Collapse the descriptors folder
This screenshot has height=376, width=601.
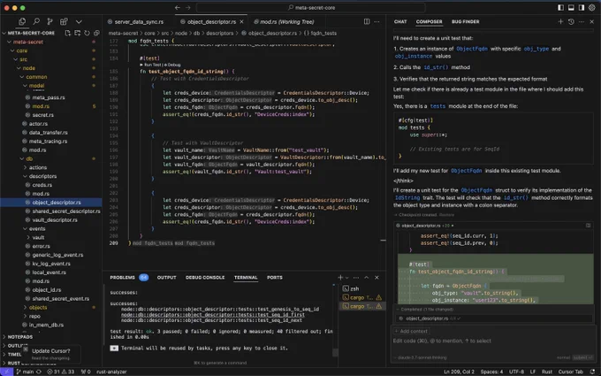tap(42, 176)
